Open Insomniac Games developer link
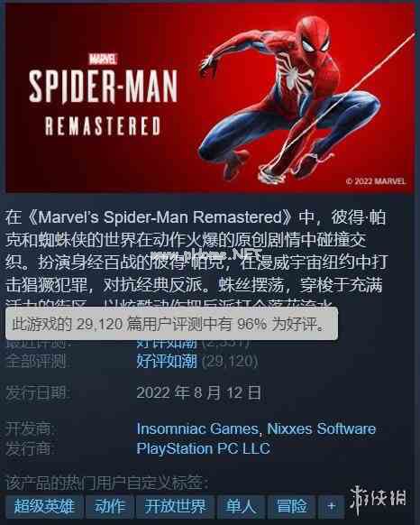420x525 pixels. coord(197,428)
